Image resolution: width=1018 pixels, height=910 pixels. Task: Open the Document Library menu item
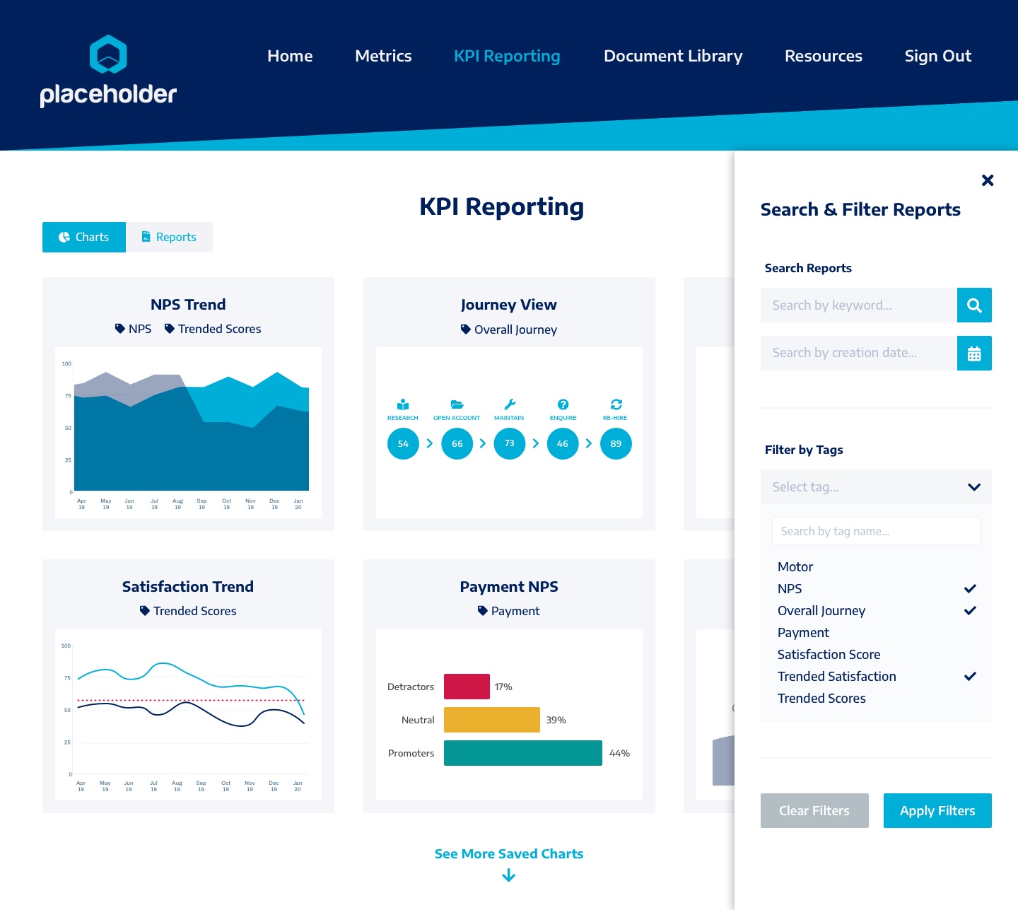click(673, 55)
